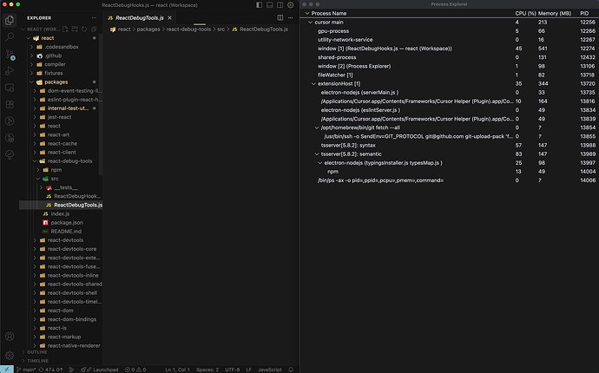Open Source Control view with pending badge
The width and height of the screenshot is (599, 373).
pyautogui.click(x=10, y=54)
